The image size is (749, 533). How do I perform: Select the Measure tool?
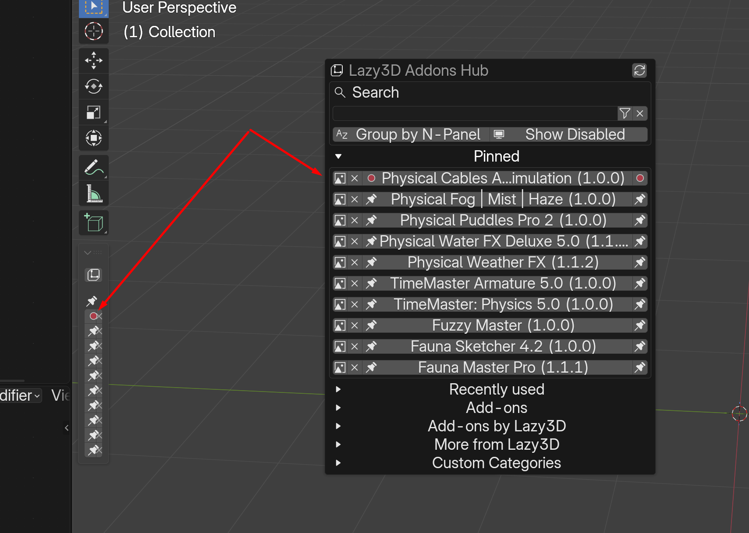click(93, 193)
